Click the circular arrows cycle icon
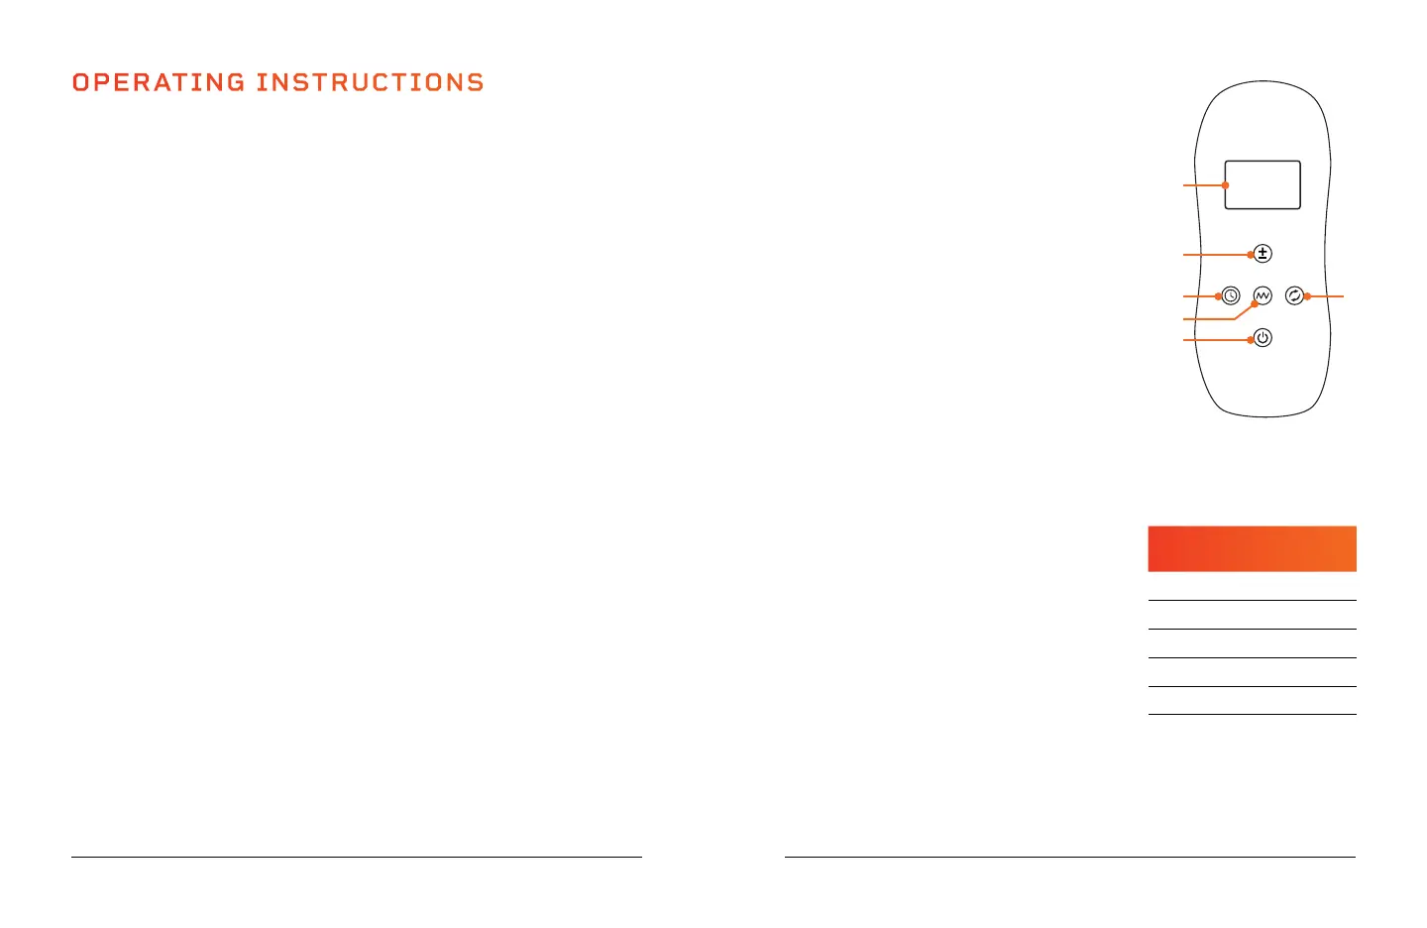This screenshot has width=1427, height=928. (x=1293, y=295)
